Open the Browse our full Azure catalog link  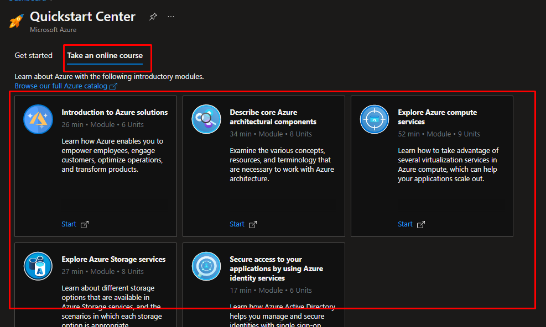point(61,86)
